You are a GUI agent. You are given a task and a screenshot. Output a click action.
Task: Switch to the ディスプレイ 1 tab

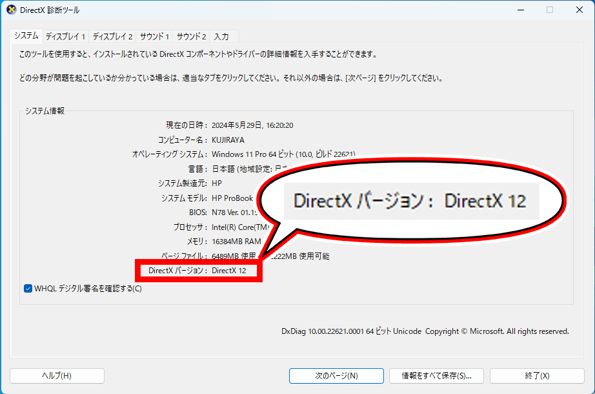67,37
